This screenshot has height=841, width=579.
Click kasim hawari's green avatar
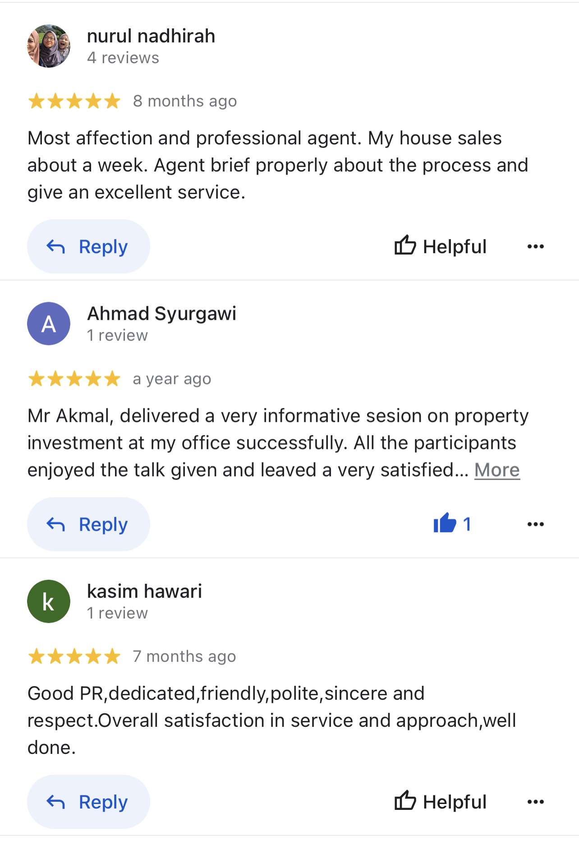tap(49, 601)
